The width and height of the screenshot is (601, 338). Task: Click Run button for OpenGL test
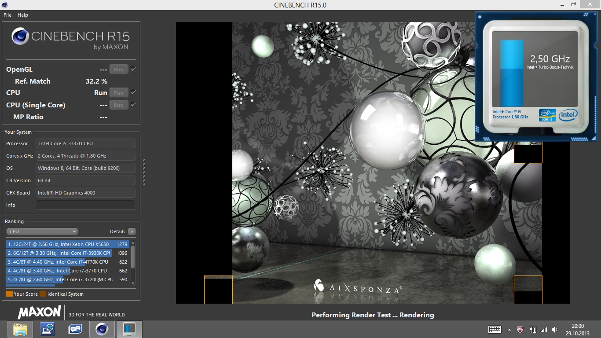[119, 70]
